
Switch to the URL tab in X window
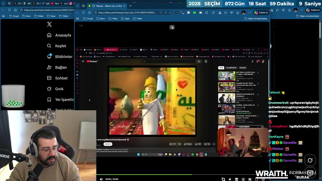pos(27,3)
